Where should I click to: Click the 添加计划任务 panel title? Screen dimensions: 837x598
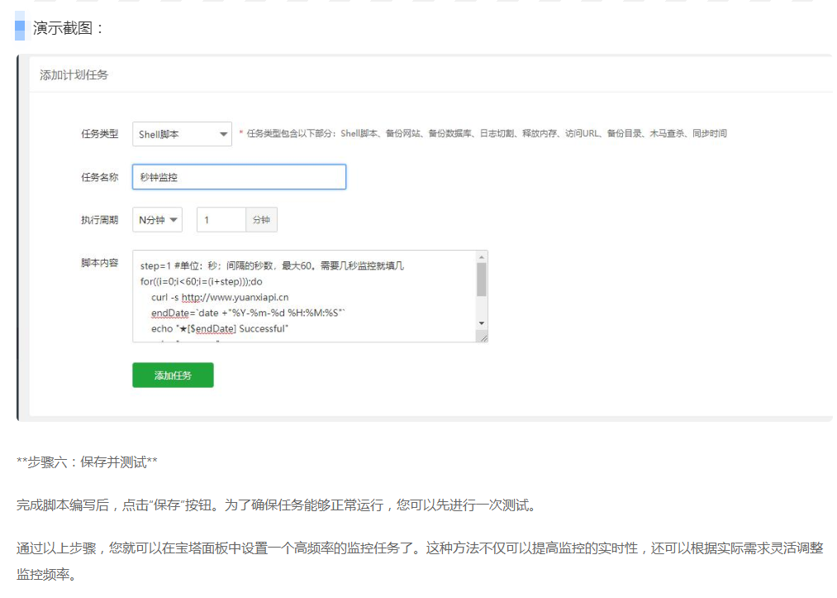point(74,74)
